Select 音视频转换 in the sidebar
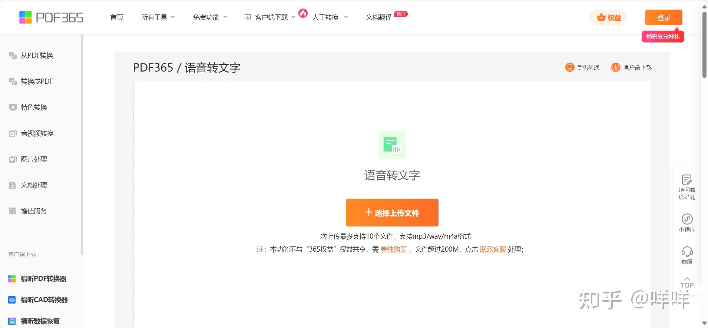708x328 pixels. click(x=37, y=133)
